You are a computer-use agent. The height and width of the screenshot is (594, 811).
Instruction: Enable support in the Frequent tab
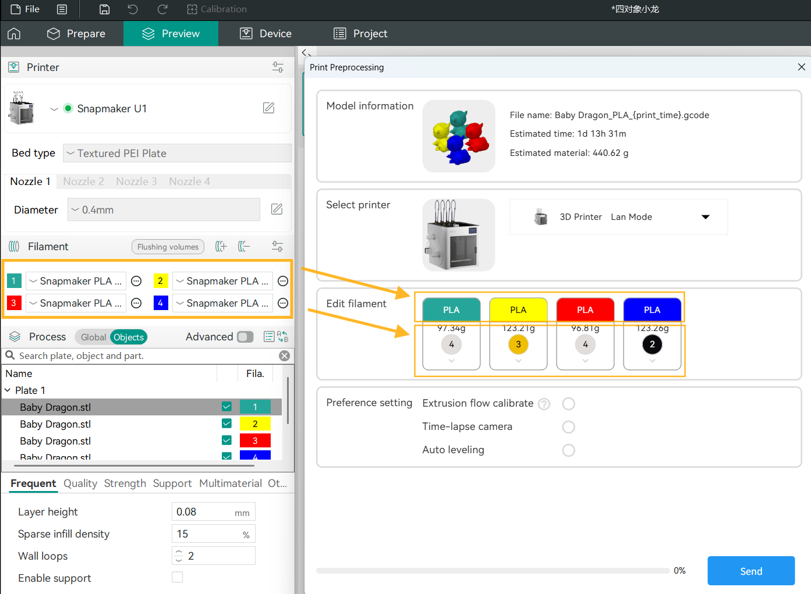tap(178, 578)
